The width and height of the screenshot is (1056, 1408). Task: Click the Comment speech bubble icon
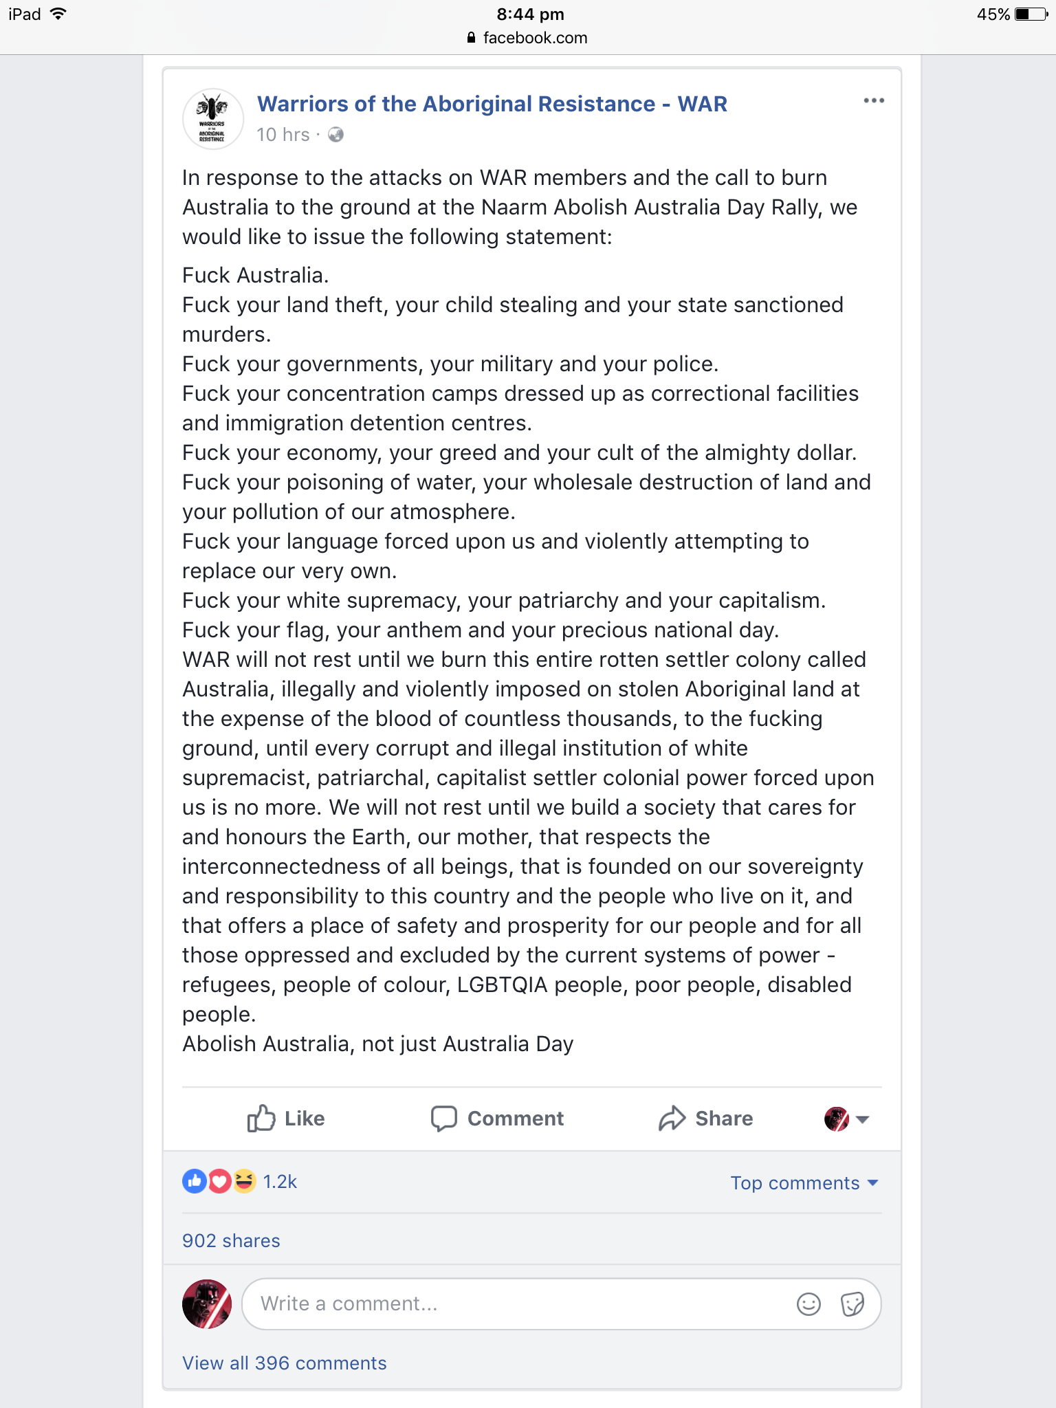tap(443, 1118)
